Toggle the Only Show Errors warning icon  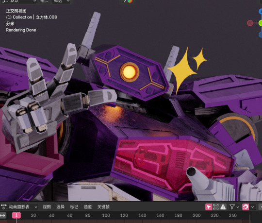point(223,207)
